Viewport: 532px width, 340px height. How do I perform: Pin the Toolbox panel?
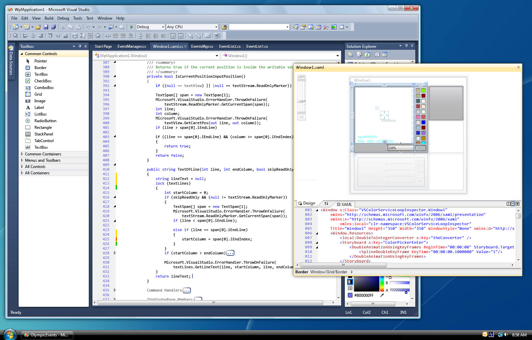80,46
